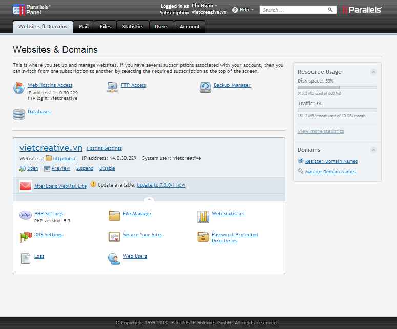Open the Statistics tab
Image resolution: width=397 pixels, height=329 pixels.
click(x=133, y=27)
